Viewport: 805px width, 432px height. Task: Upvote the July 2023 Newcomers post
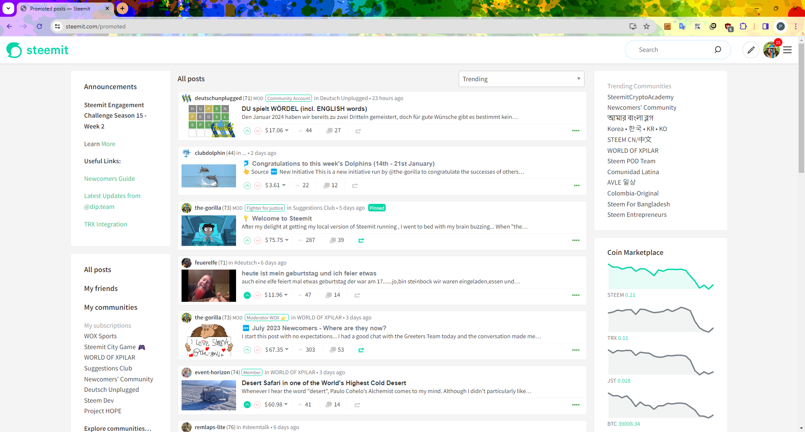tap(247, 350)
